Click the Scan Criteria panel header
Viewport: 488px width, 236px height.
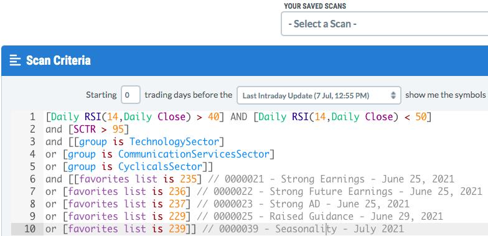click(245, 60)
